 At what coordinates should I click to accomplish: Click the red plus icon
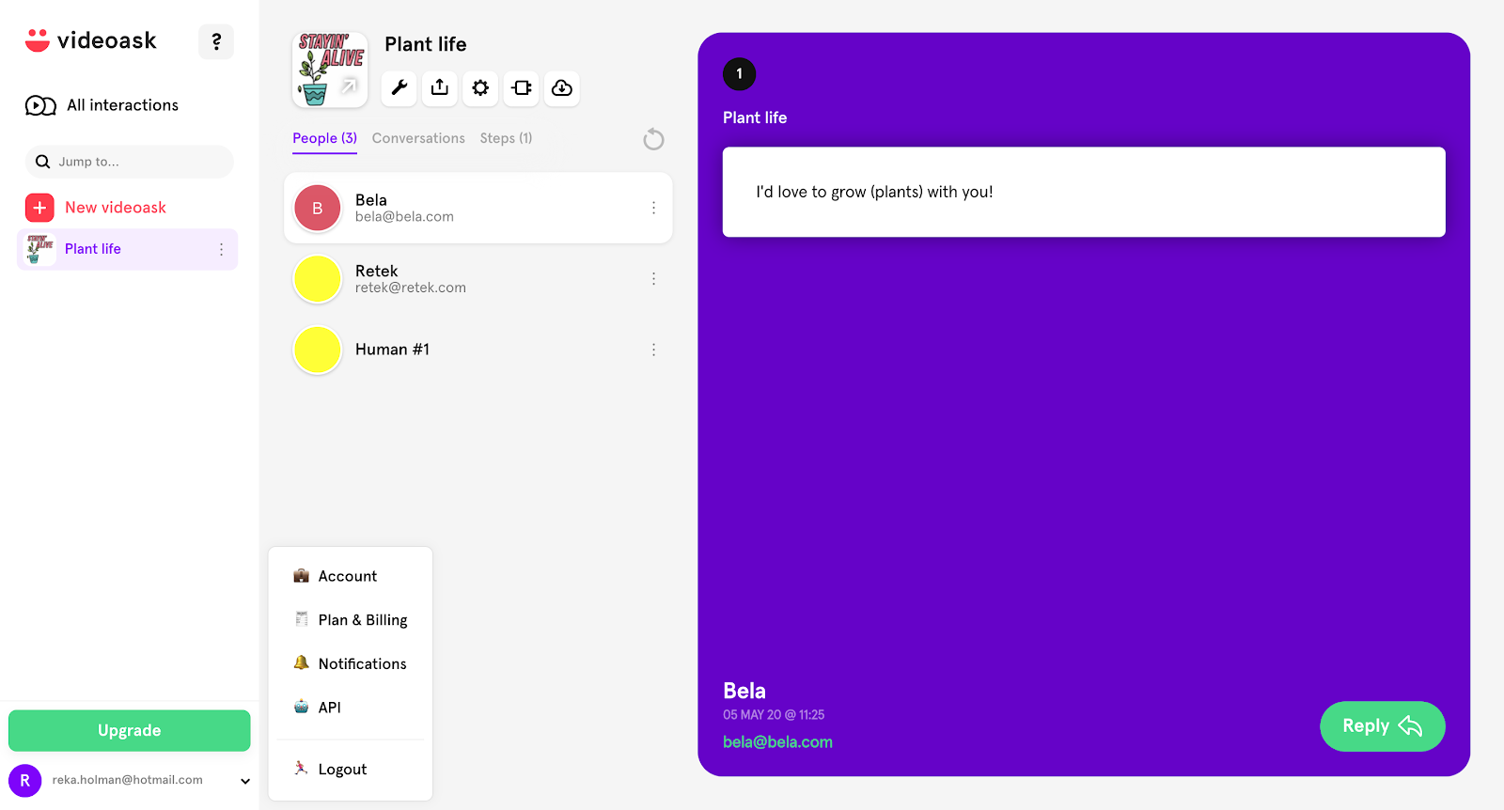(x=39, y=208)
